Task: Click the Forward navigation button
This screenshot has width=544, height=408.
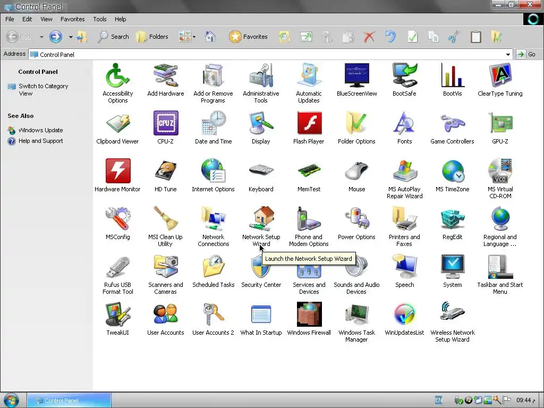Action: [55, 37]
